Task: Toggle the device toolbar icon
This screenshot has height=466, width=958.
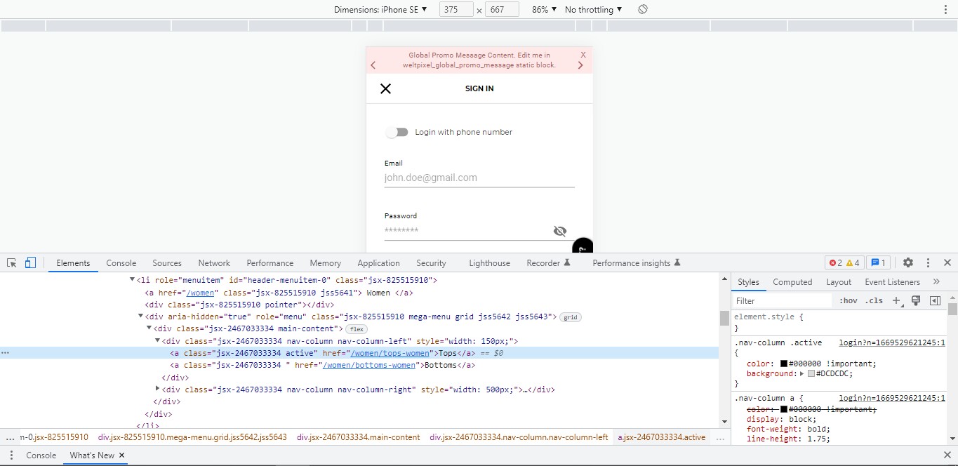Action: point(29,262)
